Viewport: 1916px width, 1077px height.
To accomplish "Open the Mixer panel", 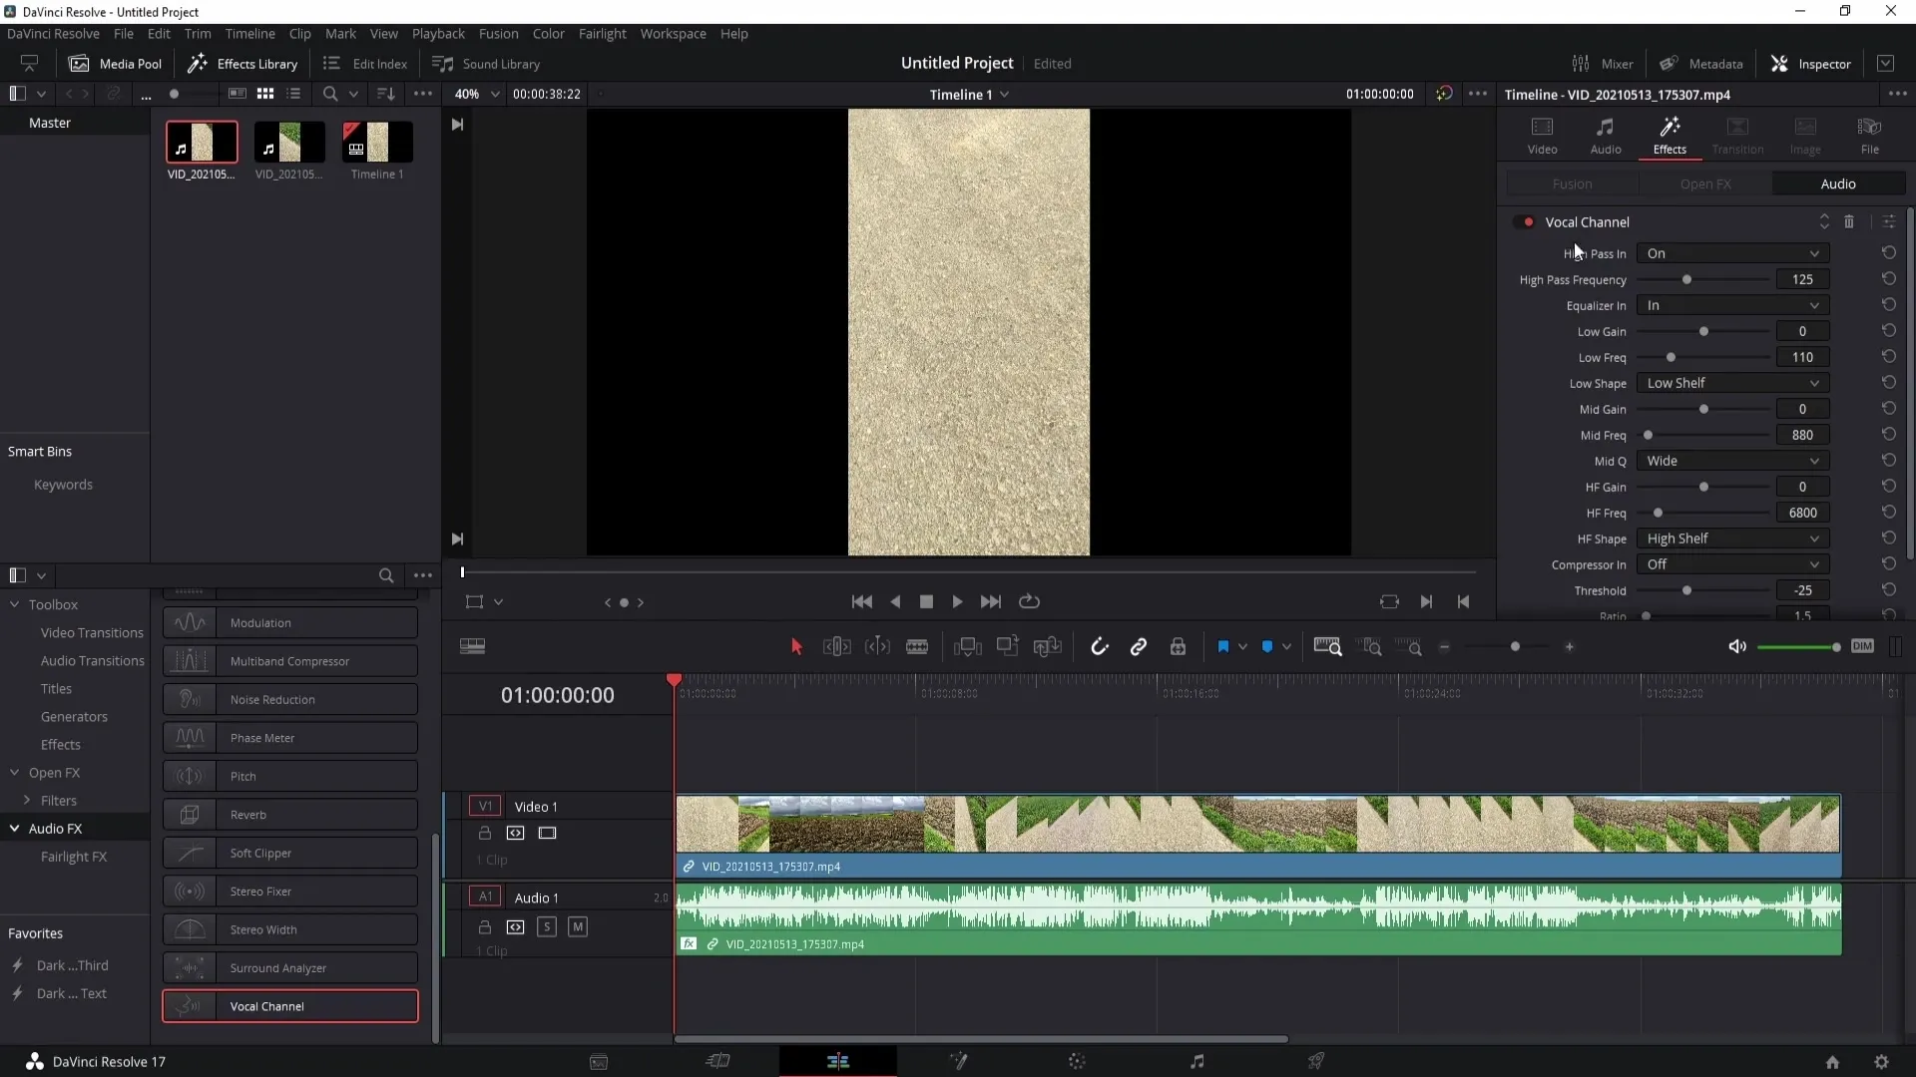I will click(x=1603, y=63).
